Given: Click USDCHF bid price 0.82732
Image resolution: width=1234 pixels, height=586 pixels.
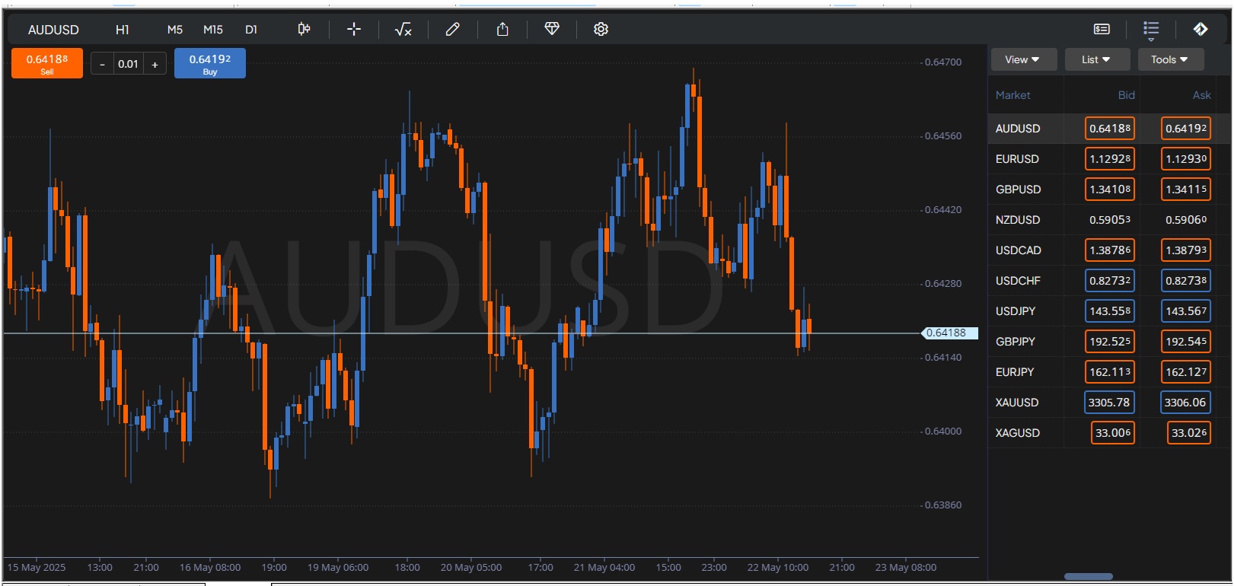Looking at the screenshot, I should (x=1110, y=281).
